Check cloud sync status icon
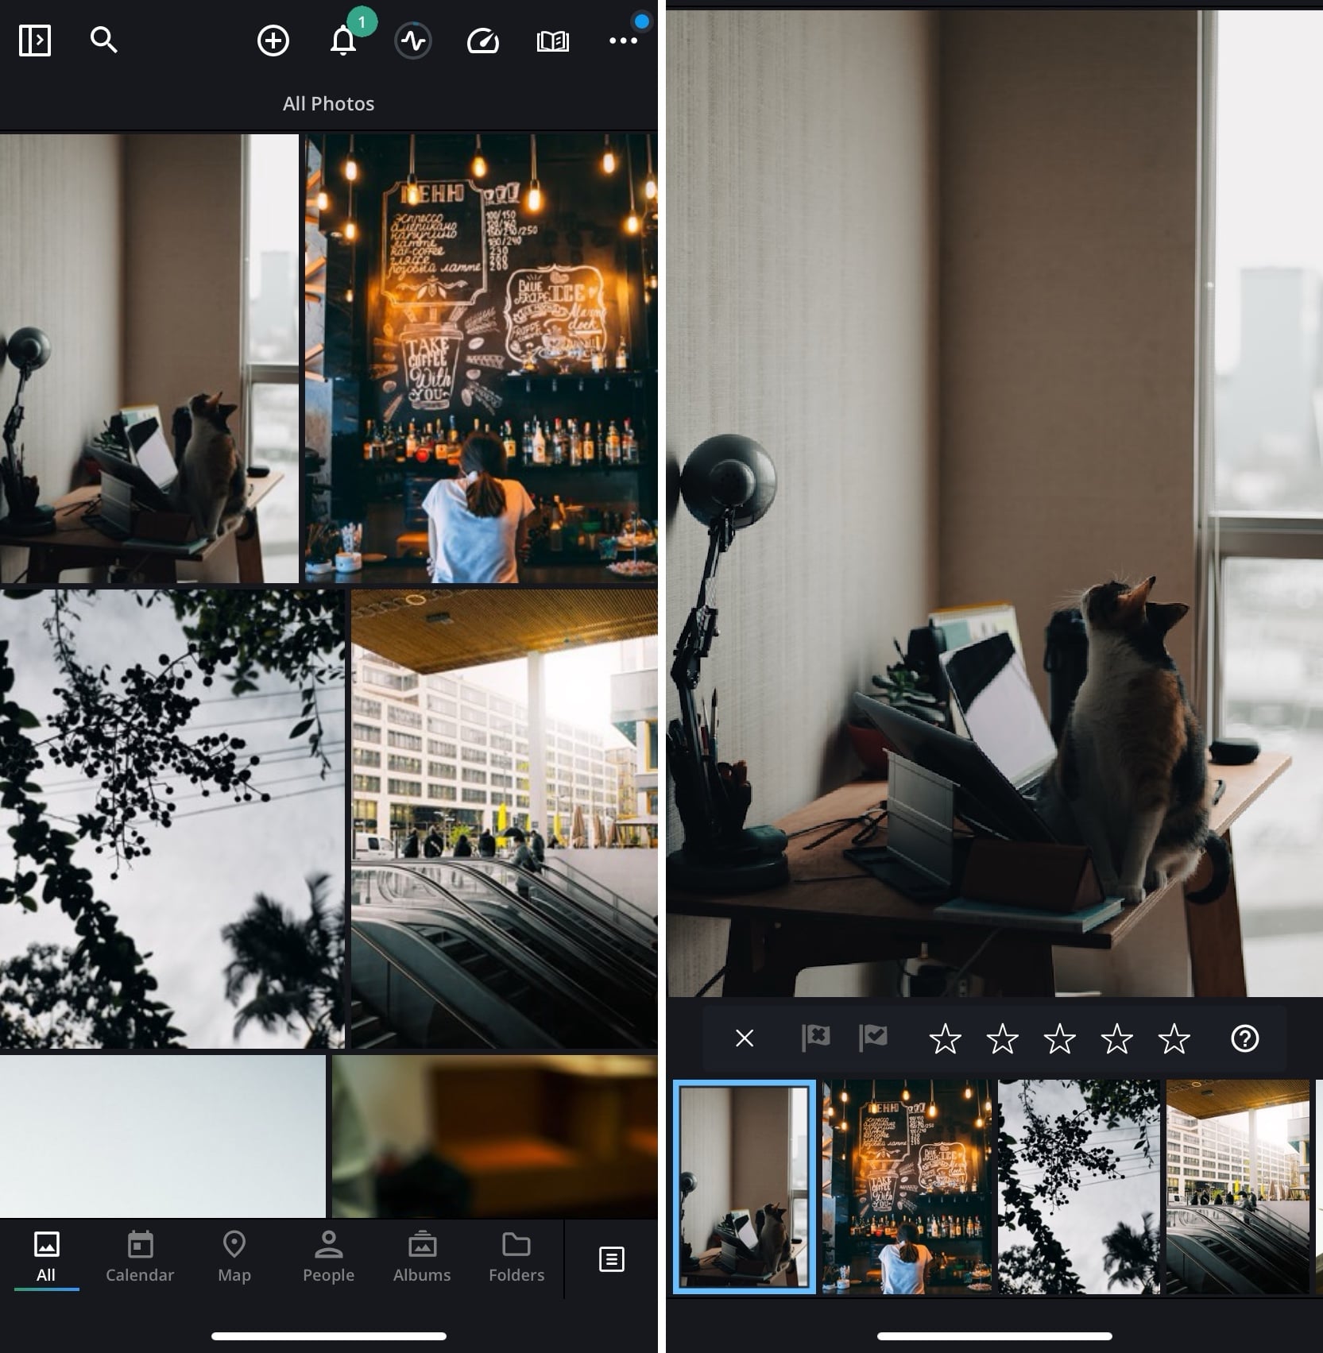Image resolution: width=1323 pixels, height=1353 pixels. (412, 40)
